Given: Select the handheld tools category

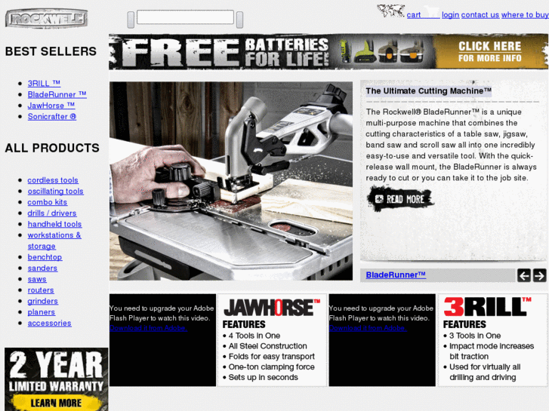Looking at the screenshot, I should [x=54, y=224].
